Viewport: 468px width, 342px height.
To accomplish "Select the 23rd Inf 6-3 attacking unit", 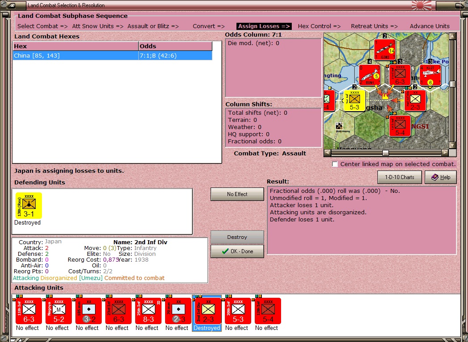I will 118,311.
